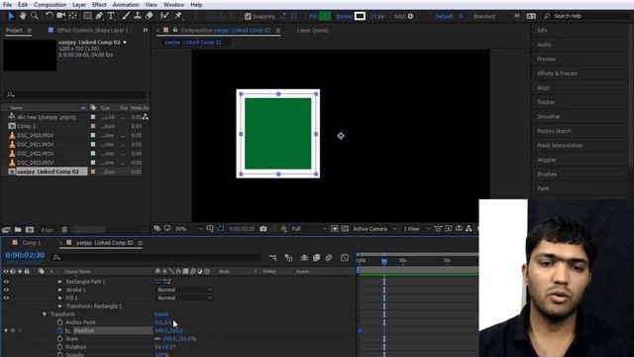Toggle Anchor Point stopwatch
Image resolution: width=634 pixels, height=357 pixels.
[59, 322]
